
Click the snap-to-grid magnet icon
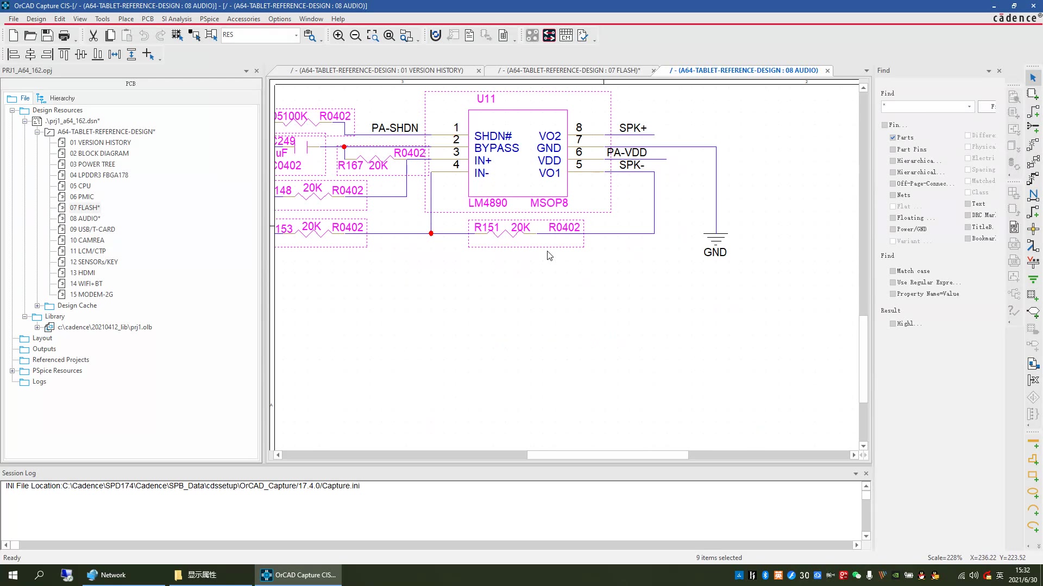(436, 36)
